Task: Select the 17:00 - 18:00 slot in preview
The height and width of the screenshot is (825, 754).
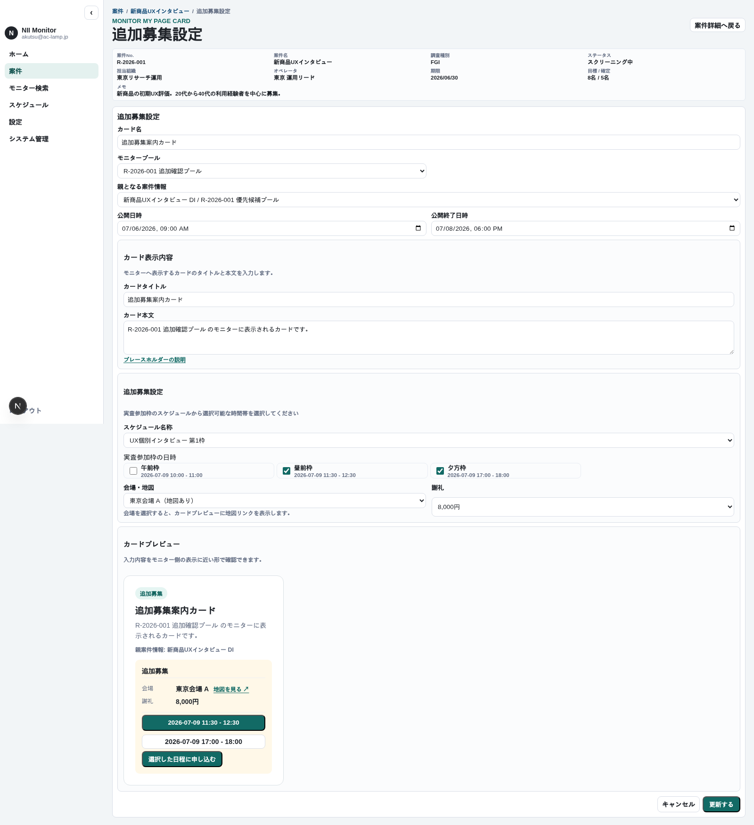Action: coord(204,742)
